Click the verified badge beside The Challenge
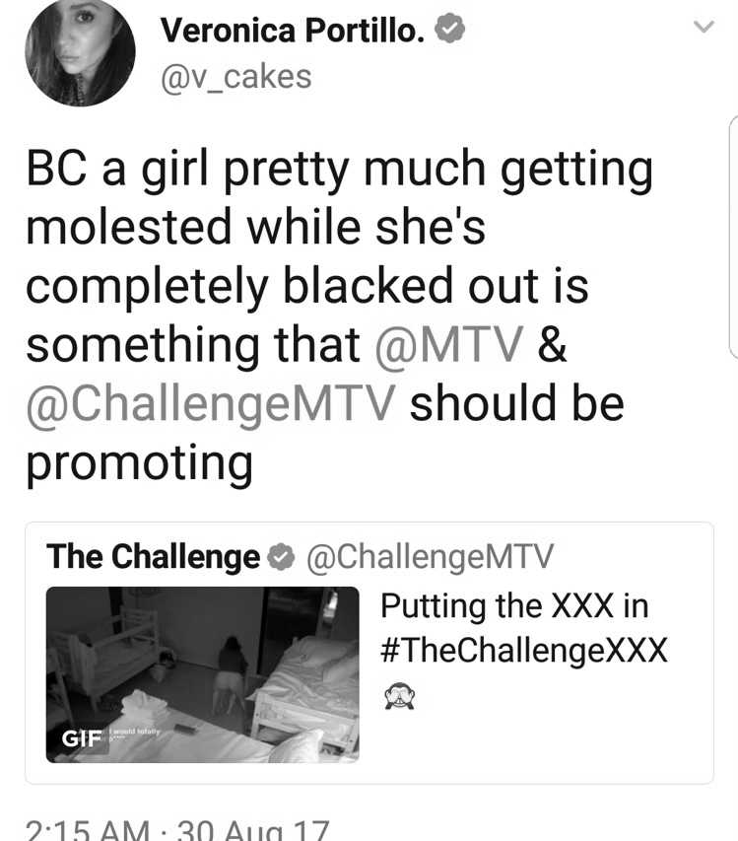This screenshot has height=841, width=738. pos(281,557)
